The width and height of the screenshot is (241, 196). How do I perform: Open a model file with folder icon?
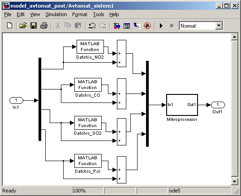tap(23, 26)
